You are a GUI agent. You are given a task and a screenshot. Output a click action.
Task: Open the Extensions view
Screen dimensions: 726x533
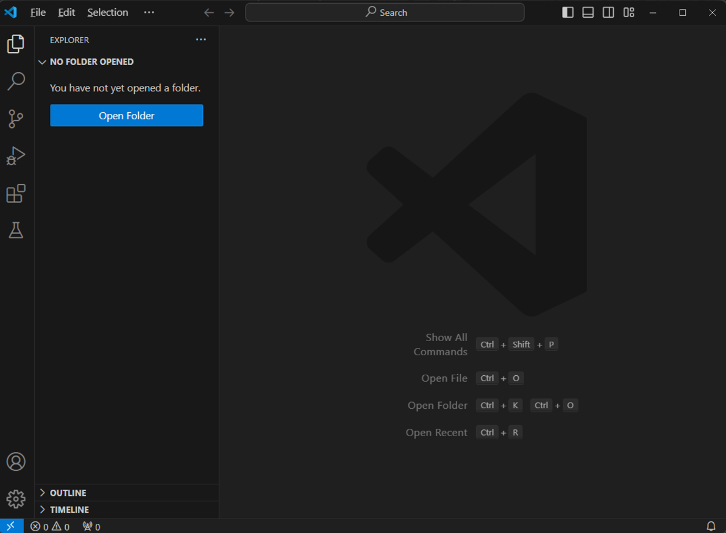16,193
